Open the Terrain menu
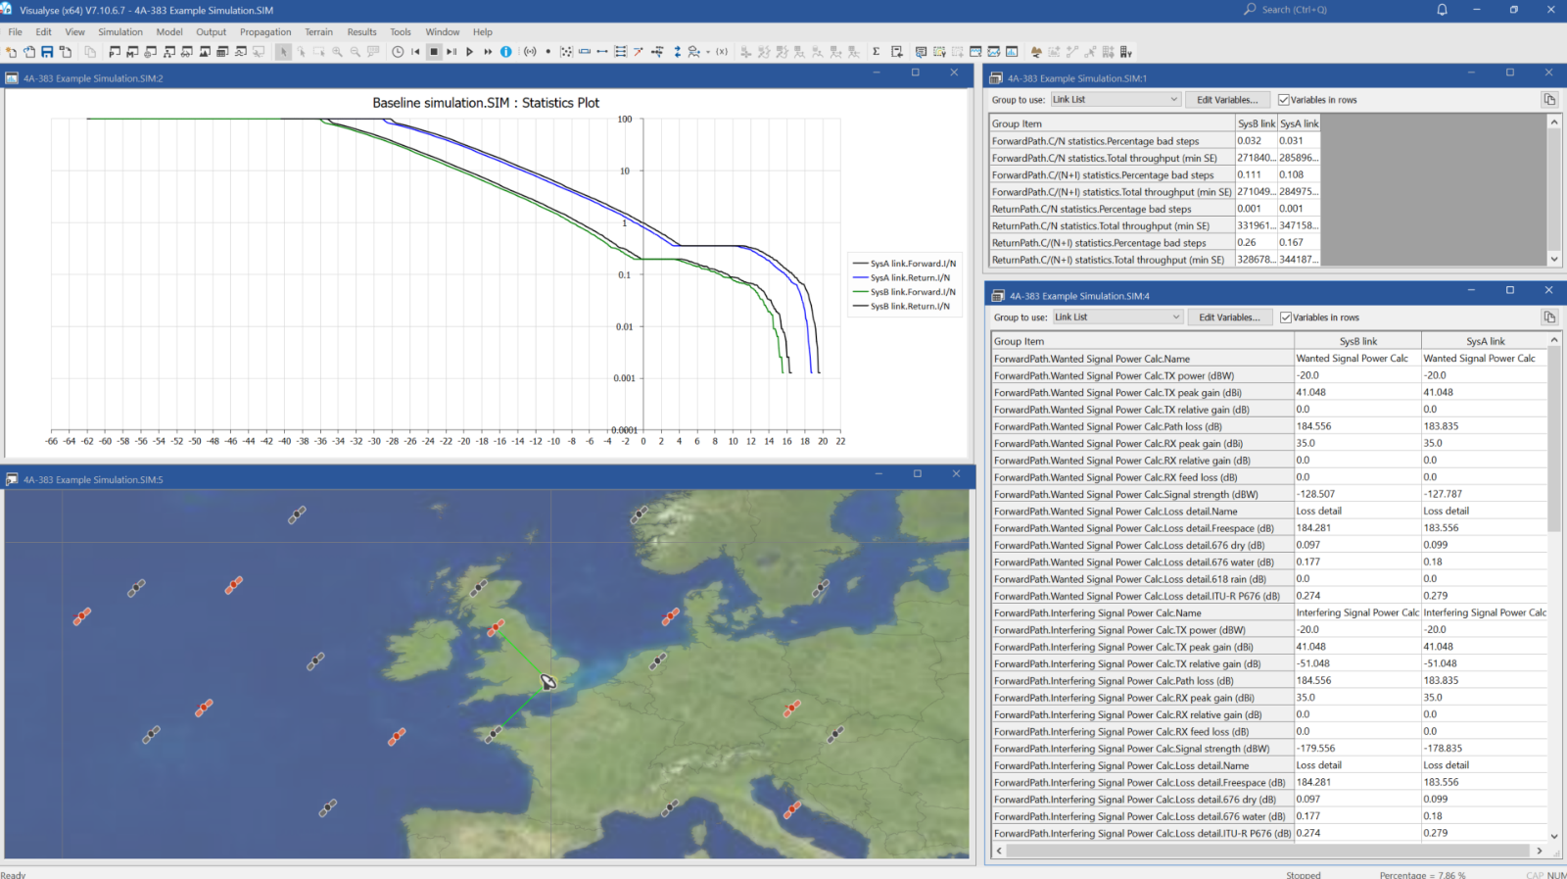This screenshot has width=1567, height=879. pyautogui.click(x=318, y=32)
